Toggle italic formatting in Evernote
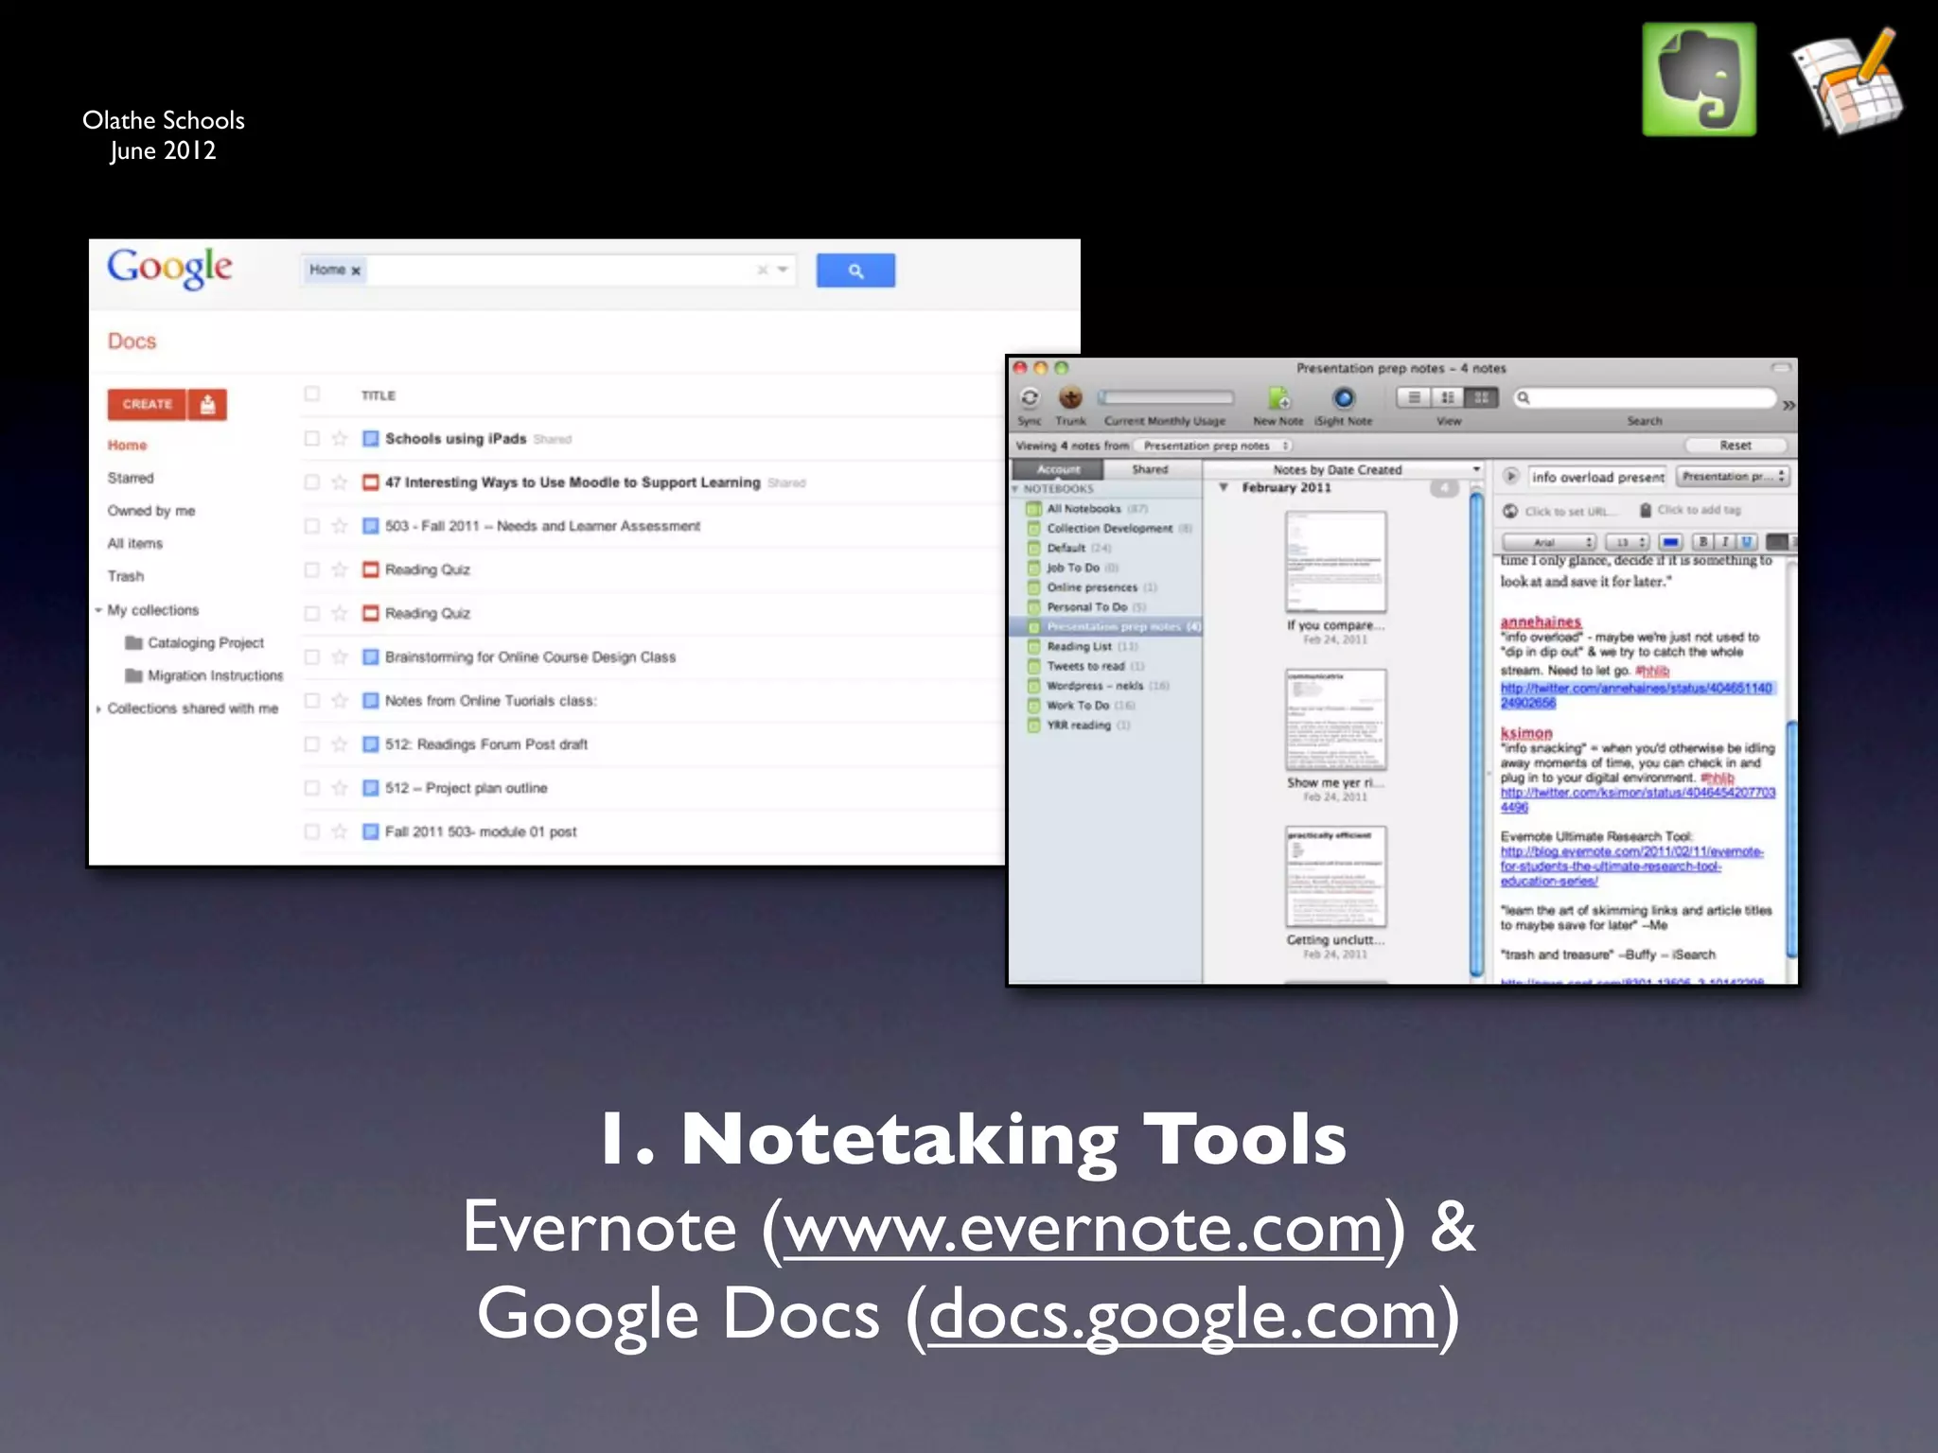Screen dimensions: 1938x1453 tap(1725, 542)
